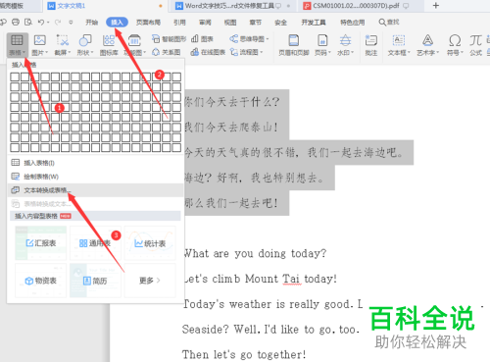Click the undo arrow icon
490x362 pixels.
tap(41, 23)
